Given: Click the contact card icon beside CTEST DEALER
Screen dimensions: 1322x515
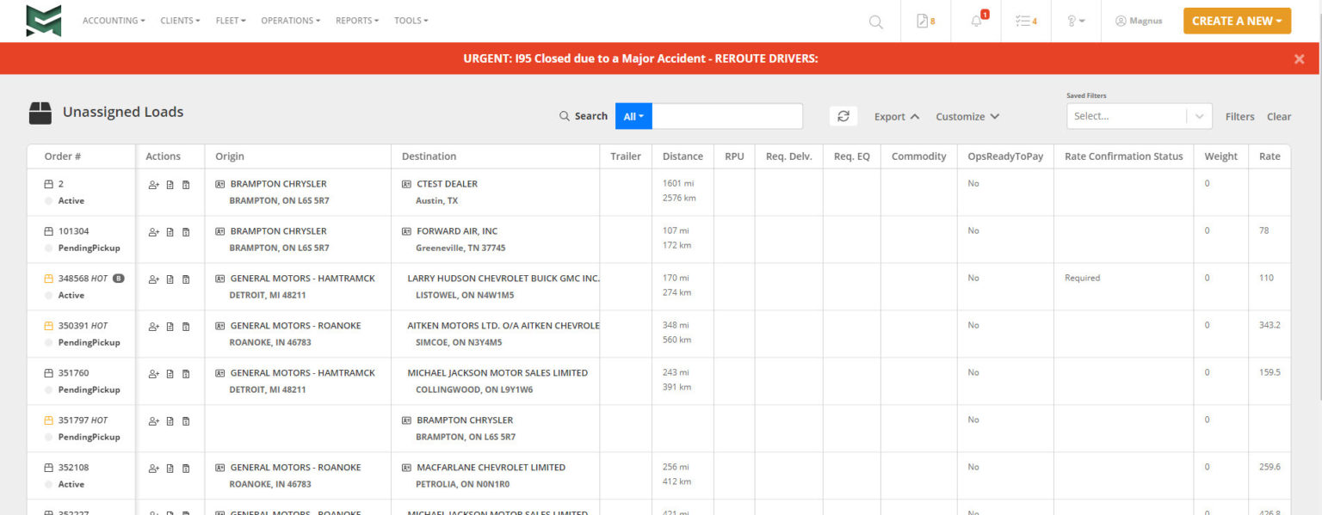Looking at the screenshot, I should pos(407,184).
